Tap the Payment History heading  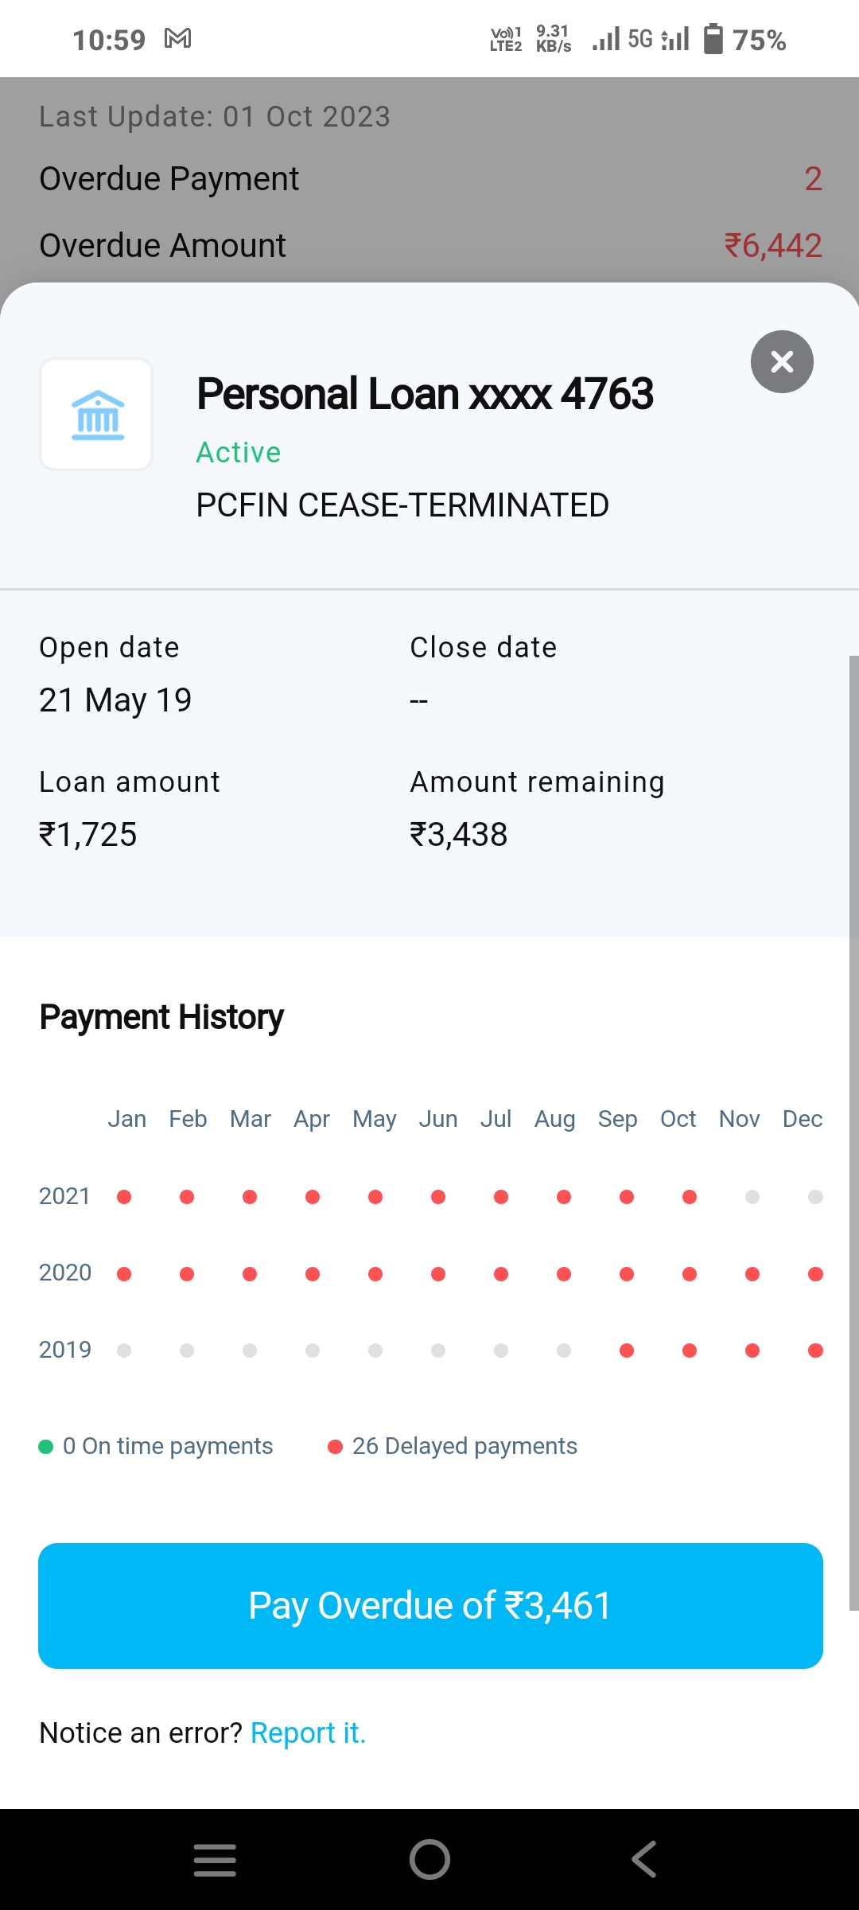(x=161, y=1017)
